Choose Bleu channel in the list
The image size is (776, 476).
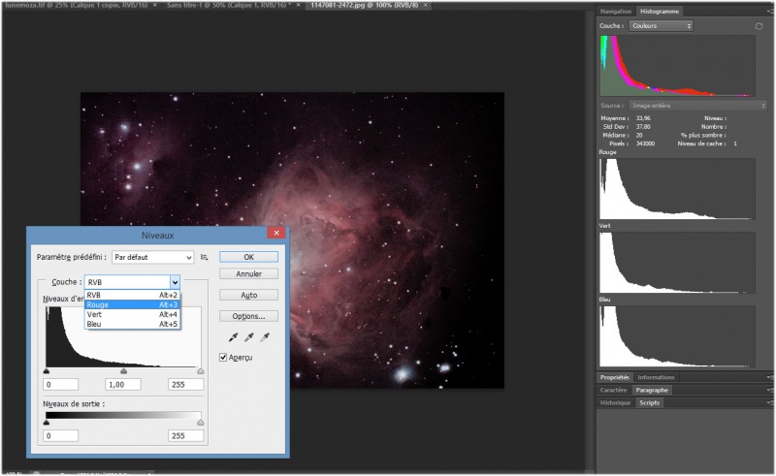point(132,324)
